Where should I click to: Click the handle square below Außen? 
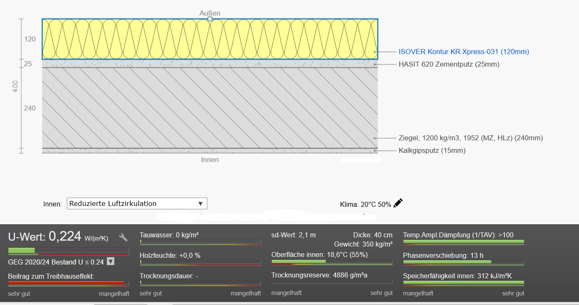[x=210, y=19]
